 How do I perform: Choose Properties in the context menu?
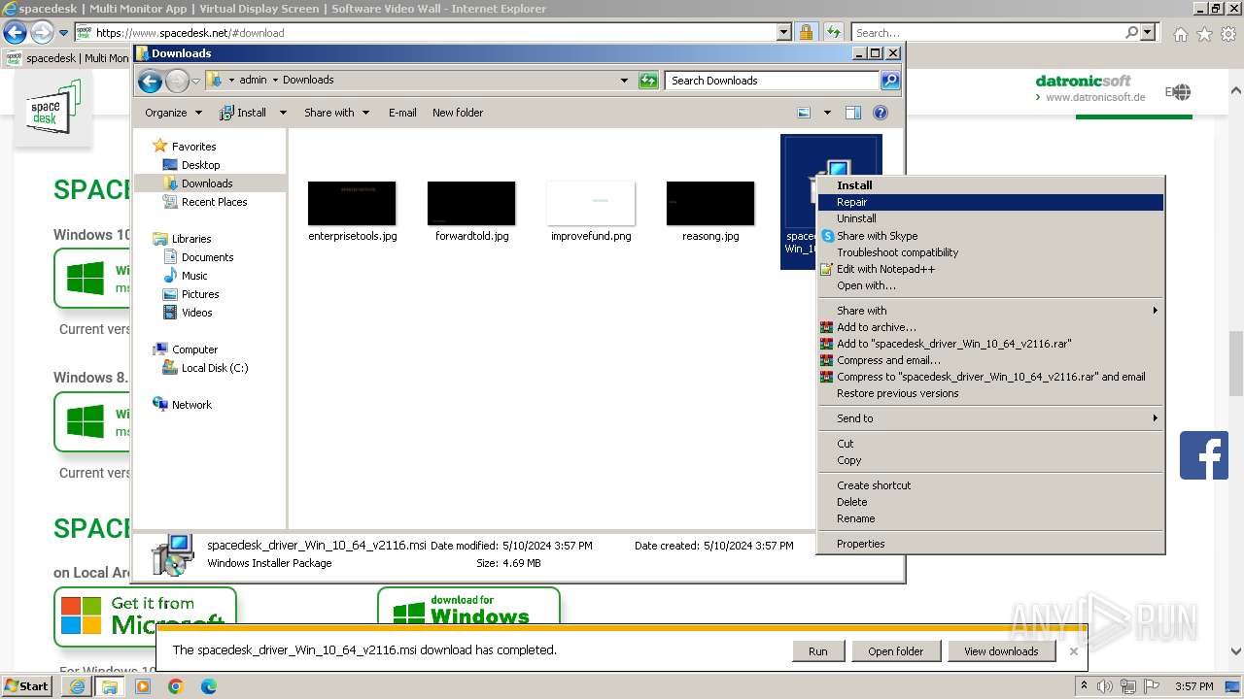click(x=990, y=544)
